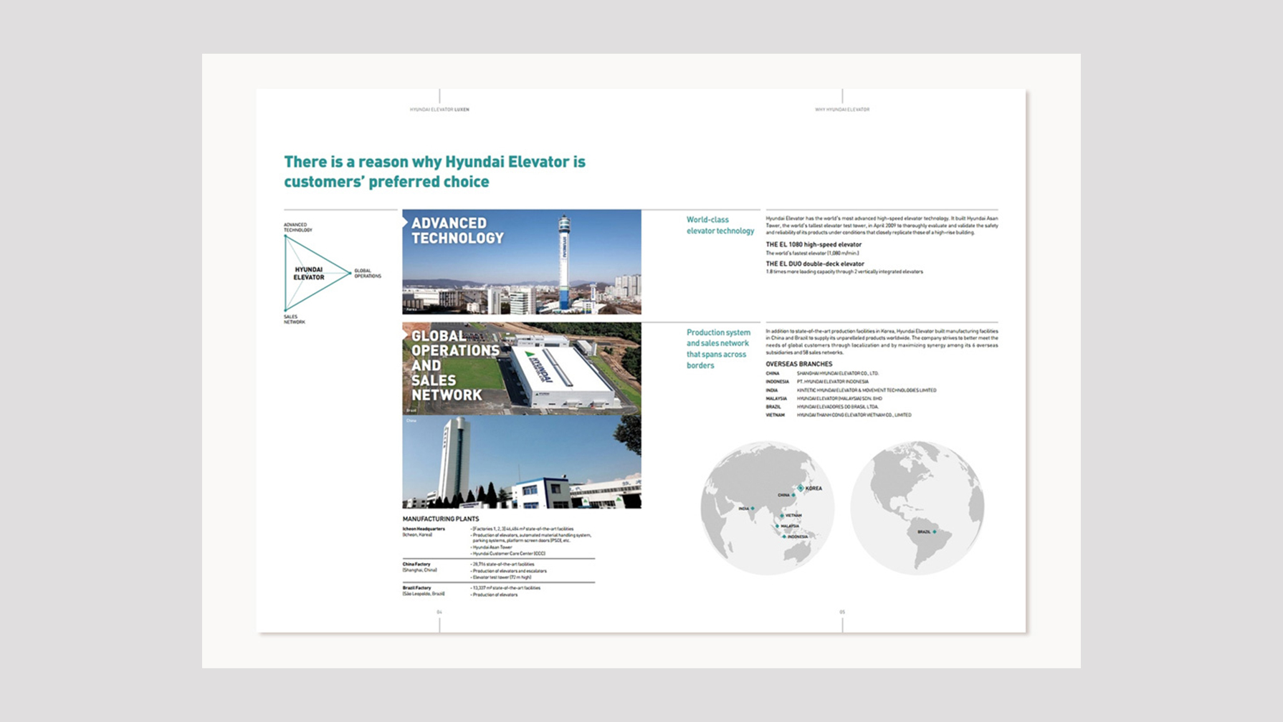Image resolution: width=1283 pixels, height=722 pixels.
Task: Click the India marker on the globe
Action: 753,509
